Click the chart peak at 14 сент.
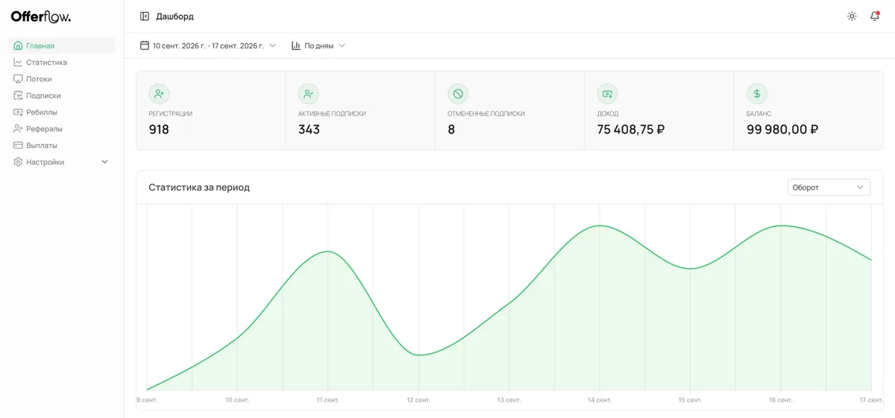This screenshot has height=418, width=895. pyautogui.click(x=599, y=225)
